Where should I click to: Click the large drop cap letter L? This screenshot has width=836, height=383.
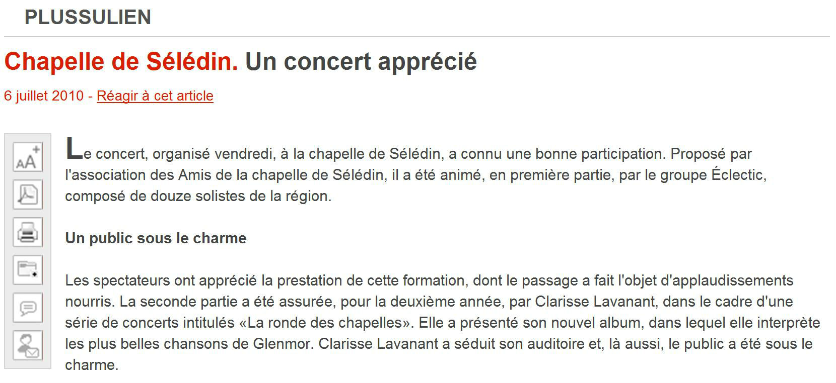[74, 149]
